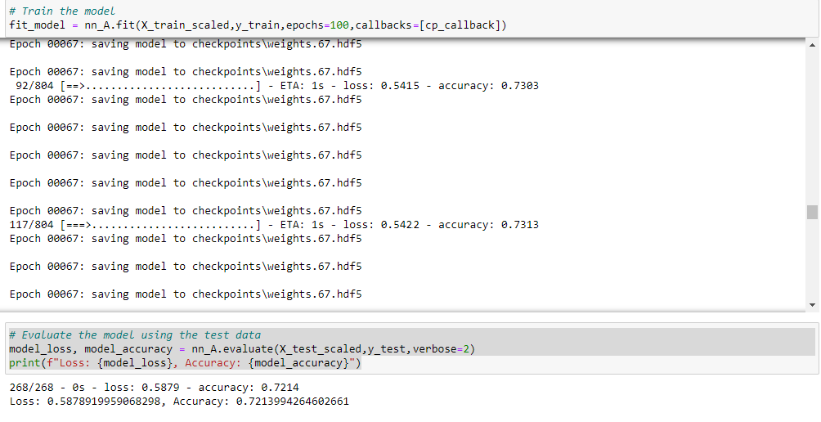Click 'verbose=2' argument in evaluate call
821x422 pixels.
441,348
